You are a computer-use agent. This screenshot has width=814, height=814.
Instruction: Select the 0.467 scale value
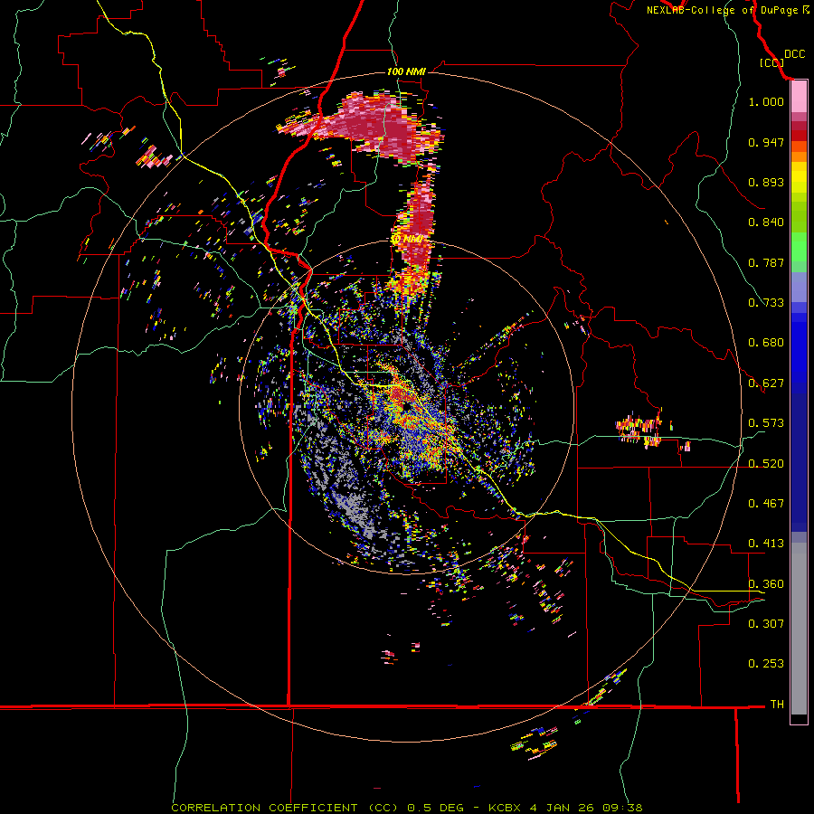click(x=766, y=504)
